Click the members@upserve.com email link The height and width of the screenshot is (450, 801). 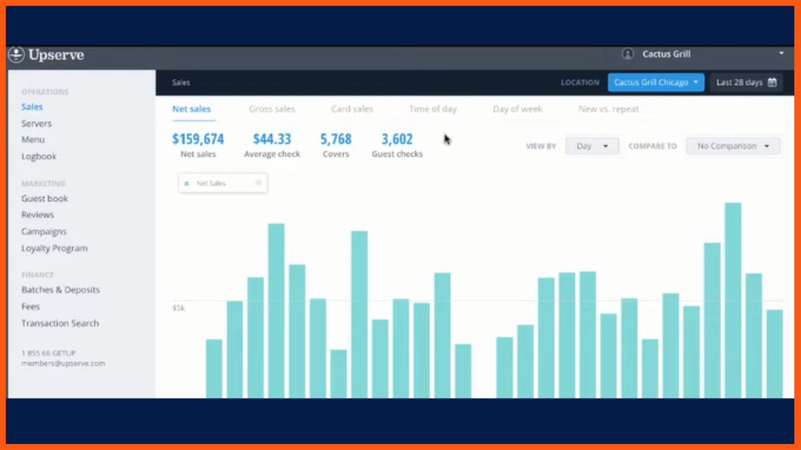63,363
